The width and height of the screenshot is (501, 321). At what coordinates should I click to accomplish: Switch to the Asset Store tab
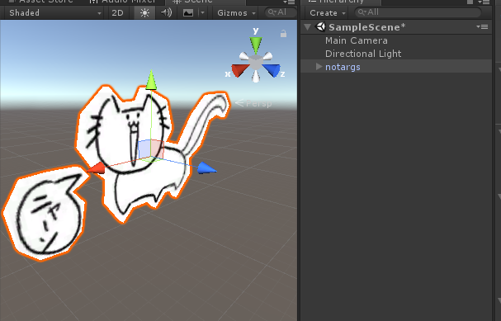tap(41, 2)
